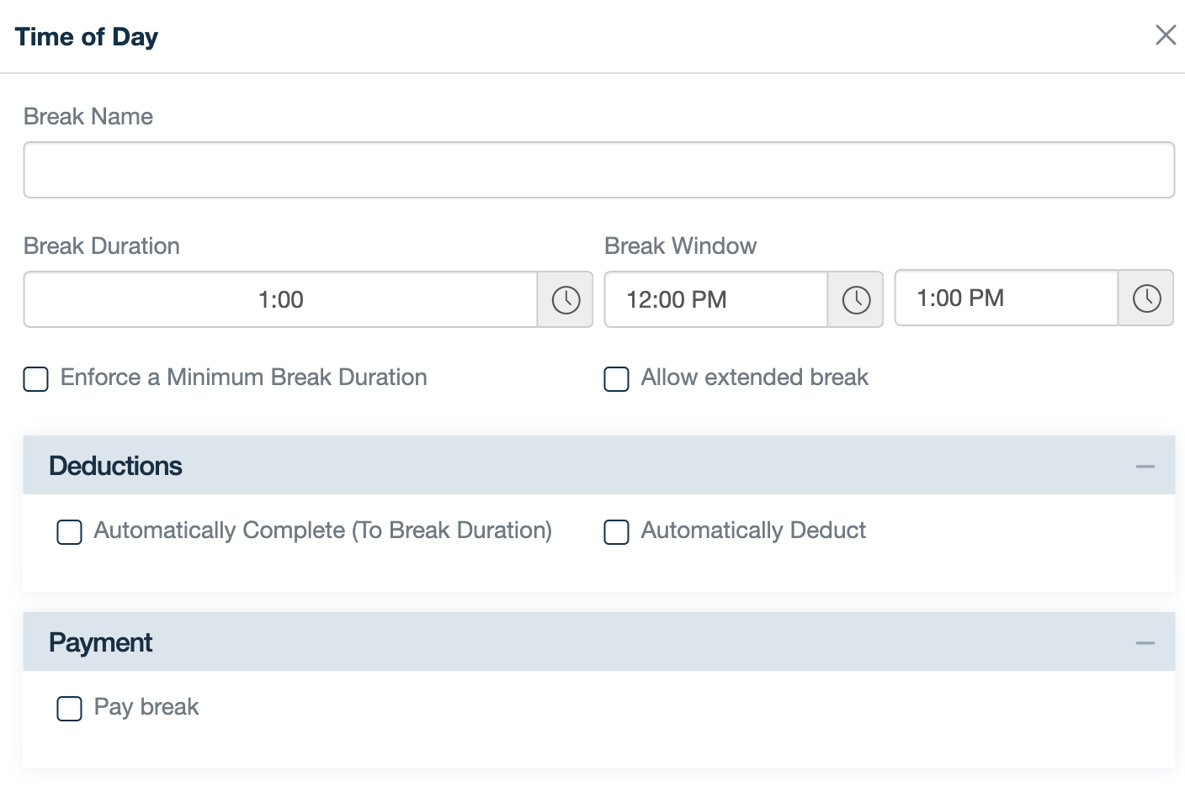Toggle the Pay break checkbox
The width and height of the screenshot is (1185, 792).
[x=70, y=709]
